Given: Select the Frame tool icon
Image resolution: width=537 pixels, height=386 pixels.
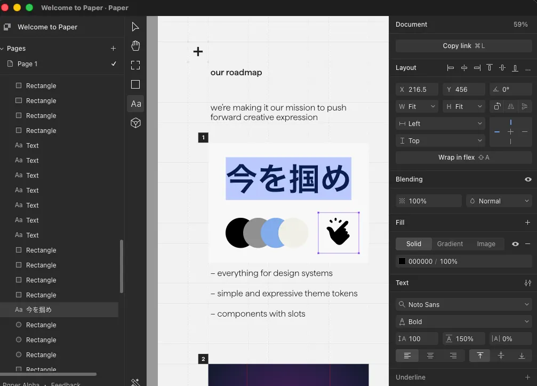Looking at the screenshot, I should pos(135,65).
